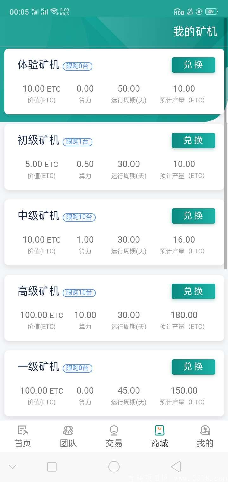Redeem the 中级矿机 miner
Image resolution: width=228 pixels, height=482 pixels.
(193, 216)
